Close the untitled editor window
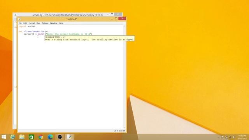The height and width of the screenshot is (140, 249). (x=122, y=18)
